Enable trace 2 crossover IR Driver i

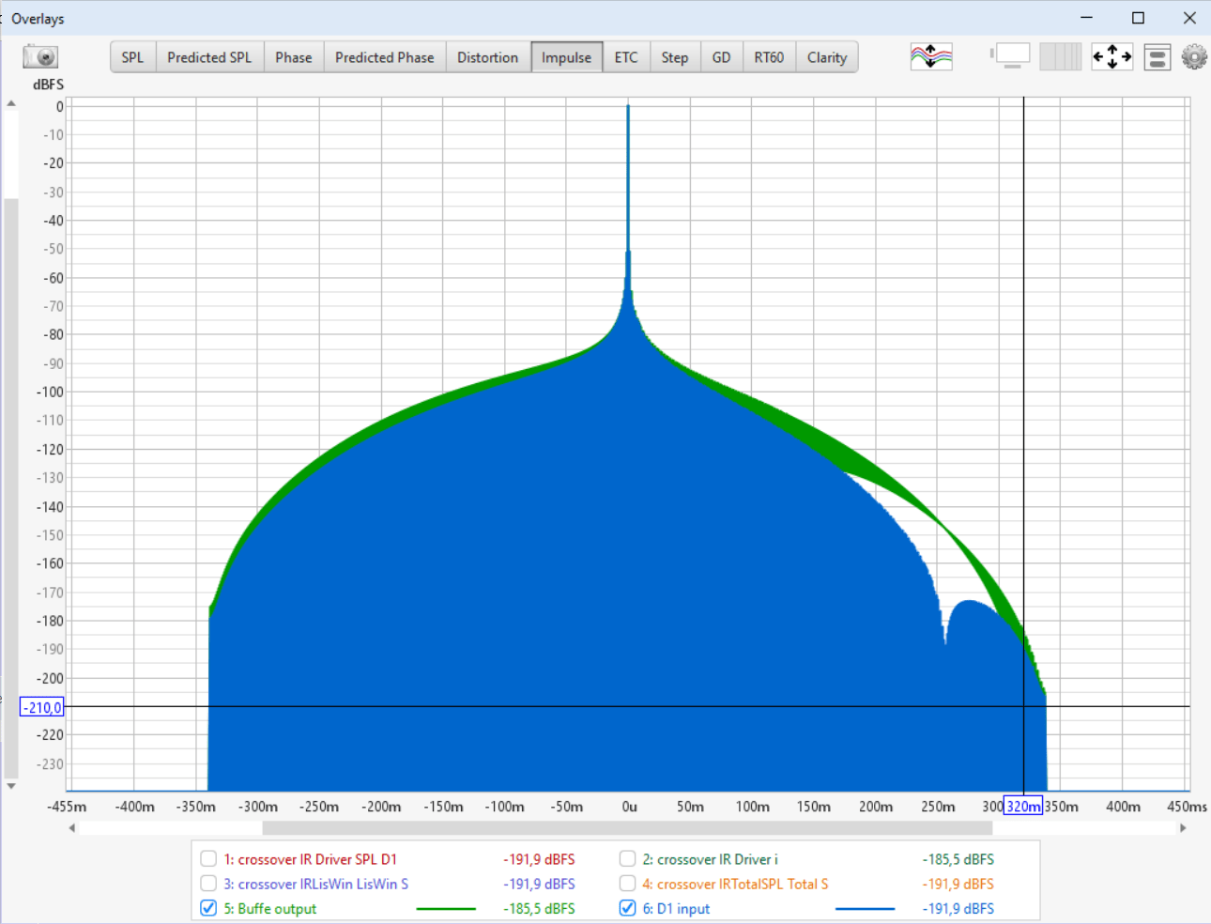(x=628, y=859)
